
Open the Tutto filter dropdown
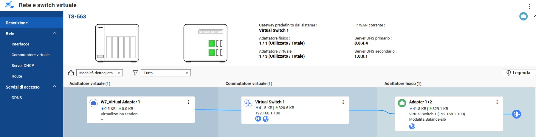165,73
